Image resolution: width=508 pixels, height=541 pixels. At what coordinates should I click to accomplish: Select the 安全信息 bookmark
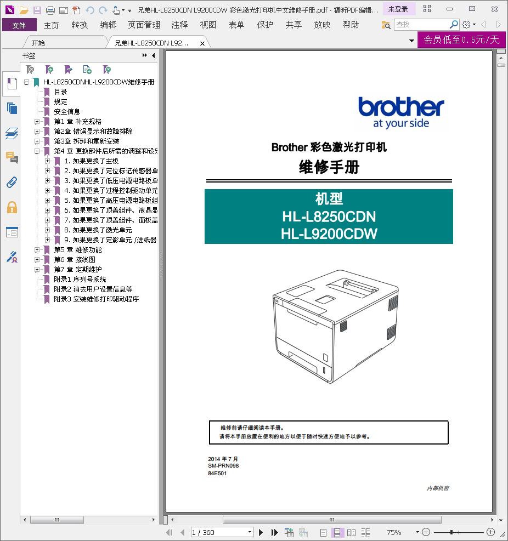click(67, 112)
